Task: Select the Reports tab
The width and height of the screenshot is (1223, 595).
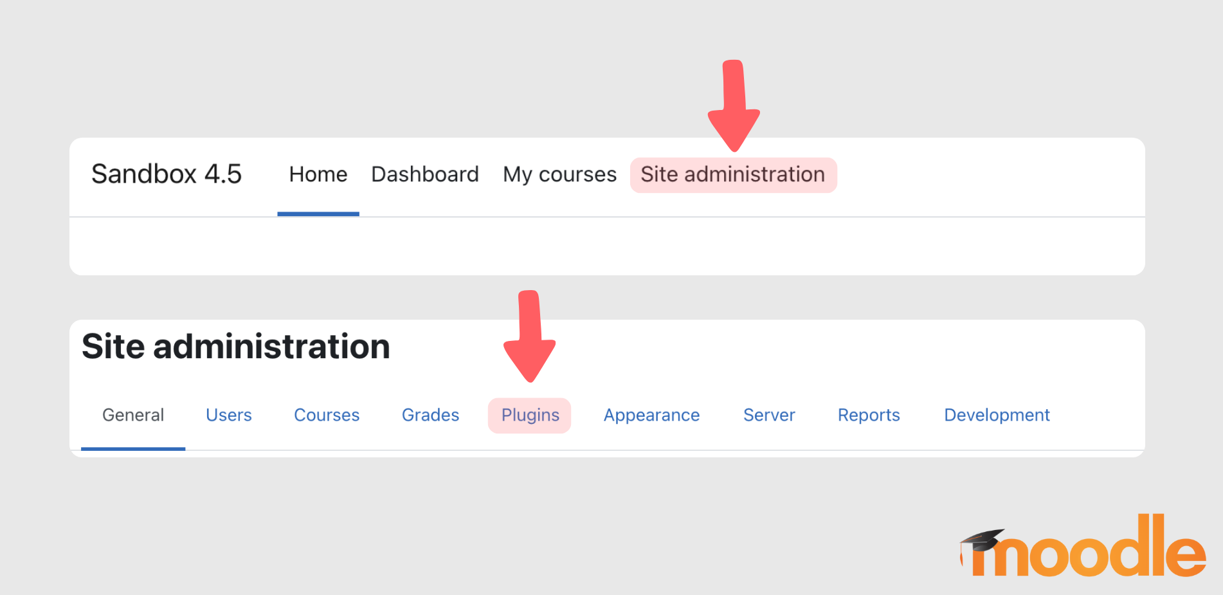Action: tap(869, 416)
